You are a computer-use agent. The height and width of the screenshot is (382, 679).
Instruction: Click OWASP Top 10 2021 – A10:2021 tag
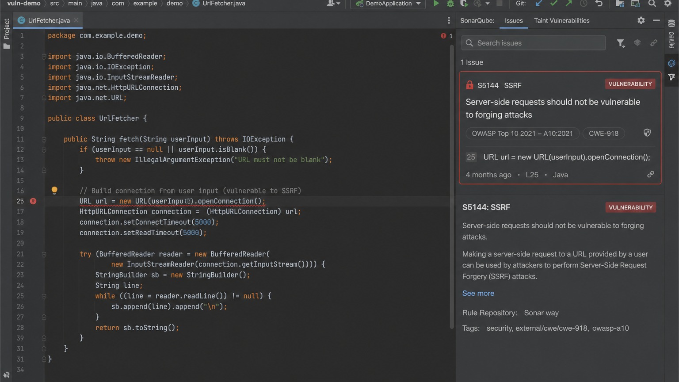522,134
